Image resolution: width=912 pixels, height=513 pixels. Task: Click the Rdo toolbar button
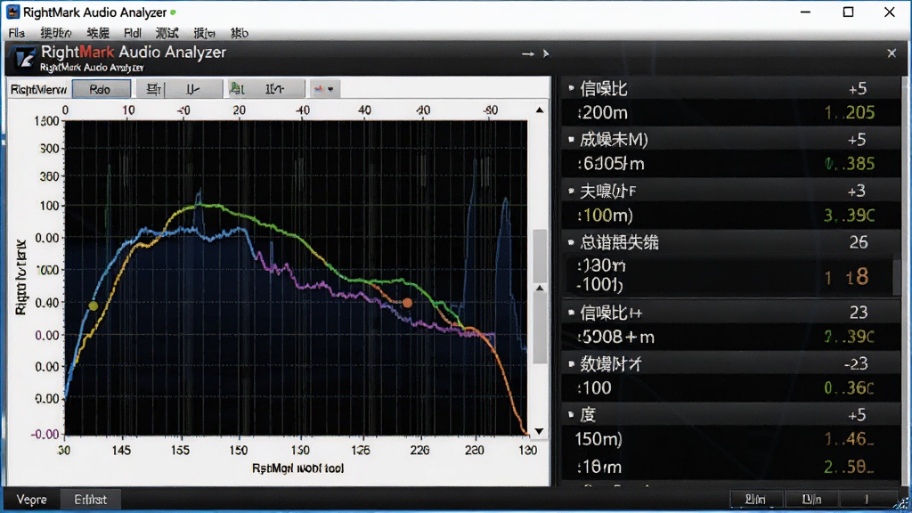pos(101,89)
